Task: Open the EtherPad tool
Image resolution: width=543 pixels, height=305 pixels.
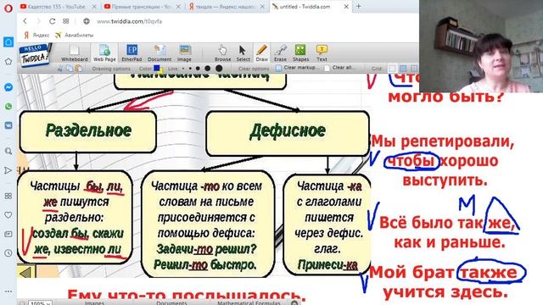Action: click(132, 53)
